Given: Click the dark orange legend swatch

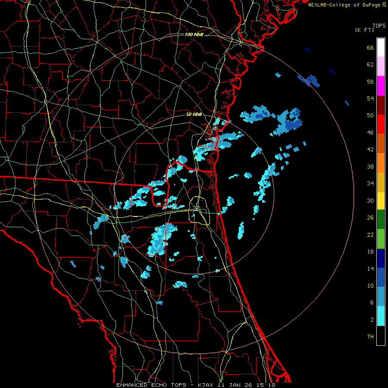Looking at the screenshot, I should [381, 144].
